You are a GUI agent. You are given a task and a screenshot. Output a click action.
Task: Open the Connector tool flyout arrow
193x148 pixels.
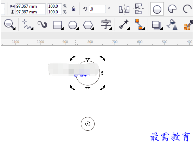143,29
